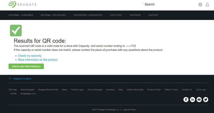Viewport: 214px width, 113px height.
Task: Open Seagate's Twitter page icon
Action: [x=206, y=100]
